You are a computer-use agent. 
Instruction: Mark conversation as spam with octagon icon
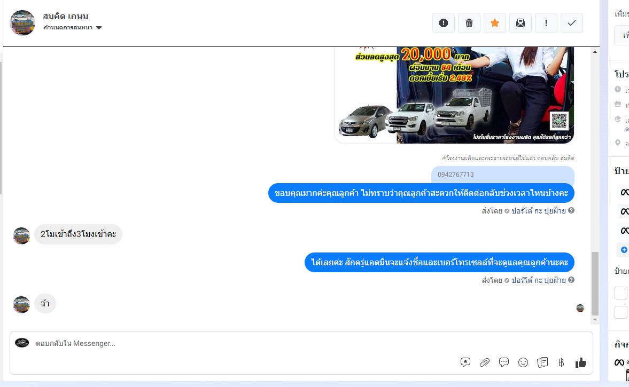pos(443,23)
